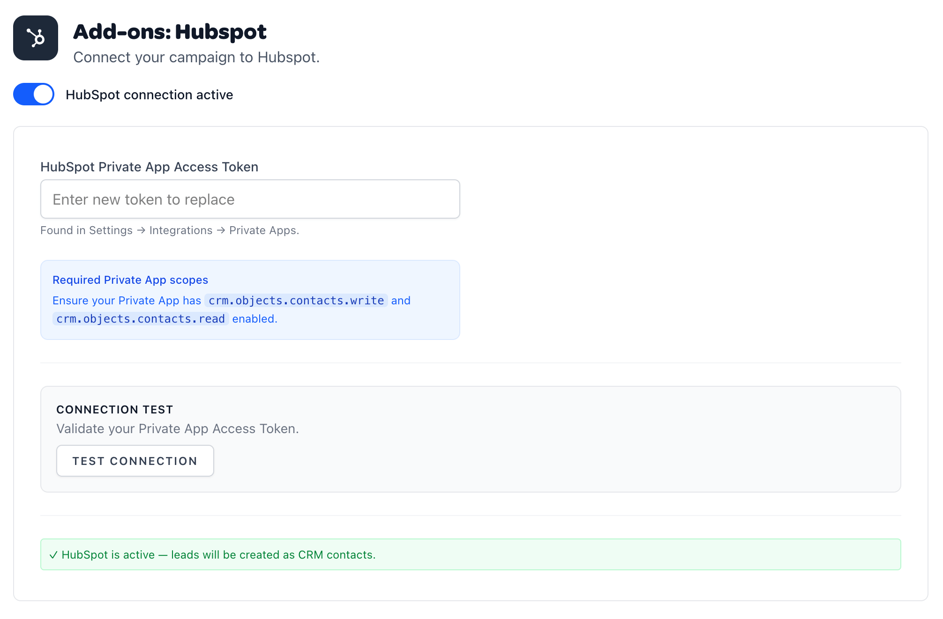Toggle off the HubSpot connection active switch
The width and height of the screenshot is (943, 619).
tap(33, 94)
